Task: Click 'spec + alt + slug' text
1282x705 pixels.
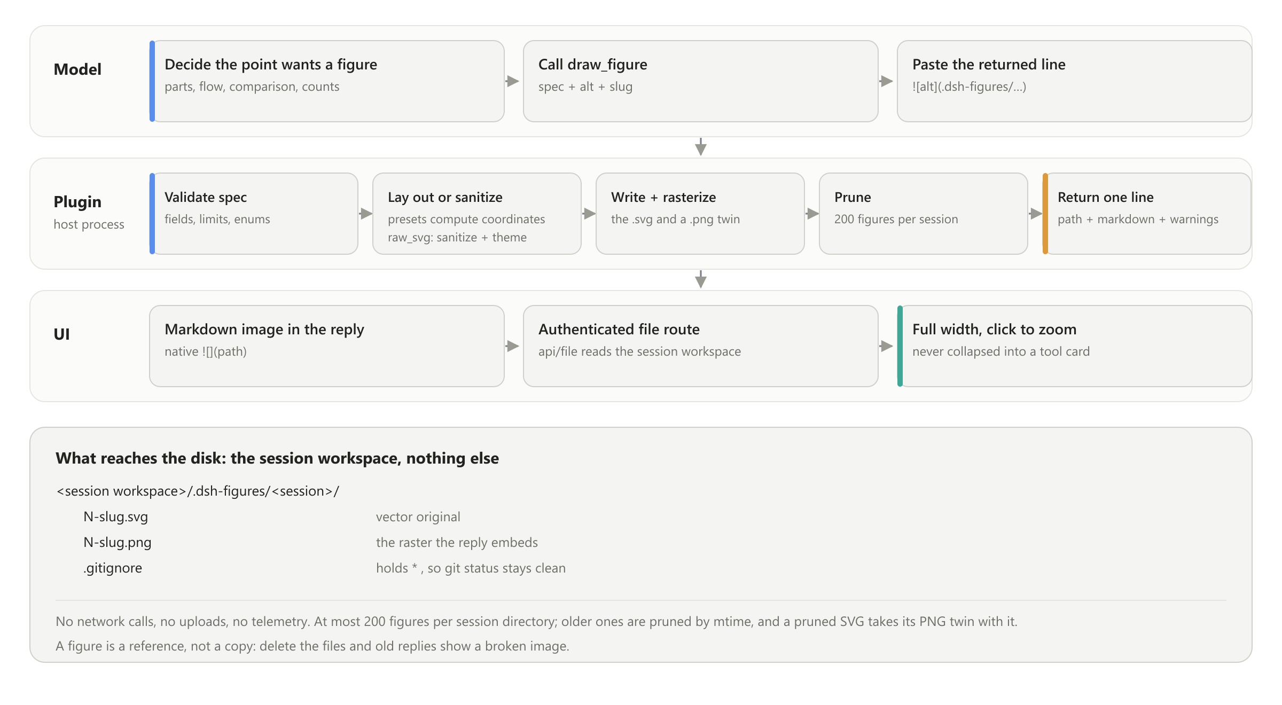Action: [x=585, y=87]
